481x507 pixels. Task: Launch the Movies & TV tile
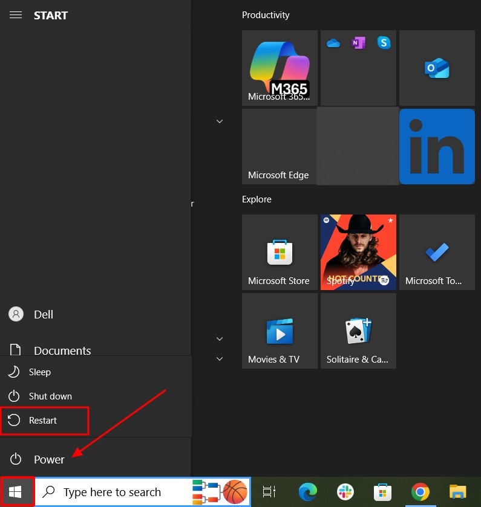[x=280, y=331]
